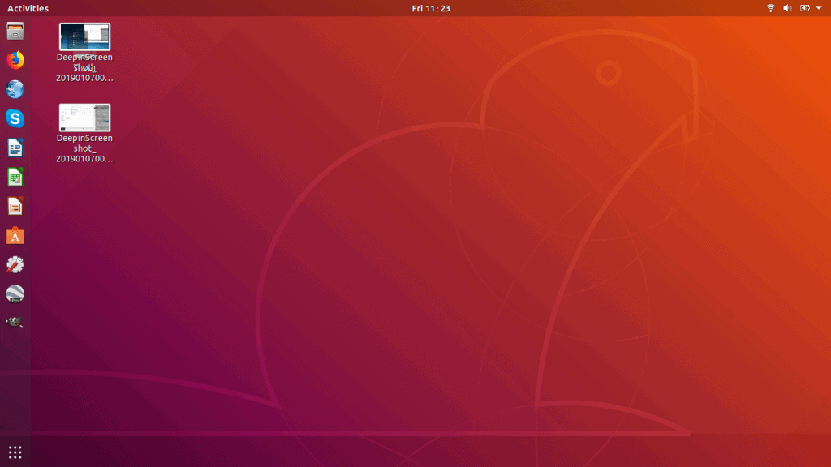
Task: Open LibreOffice Calc spreadsheet app
Action: pos(15,177)
